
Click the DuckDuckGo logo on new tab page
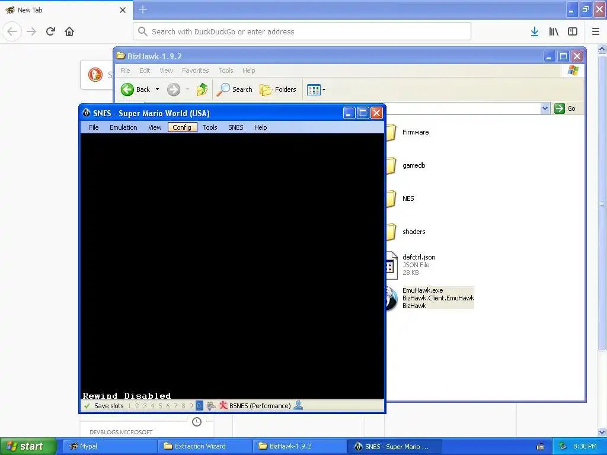[x=95, y=75]
